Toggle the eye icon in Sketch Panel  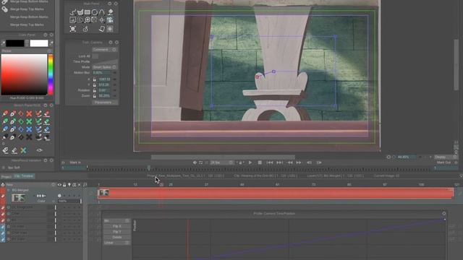coord(39,150)
